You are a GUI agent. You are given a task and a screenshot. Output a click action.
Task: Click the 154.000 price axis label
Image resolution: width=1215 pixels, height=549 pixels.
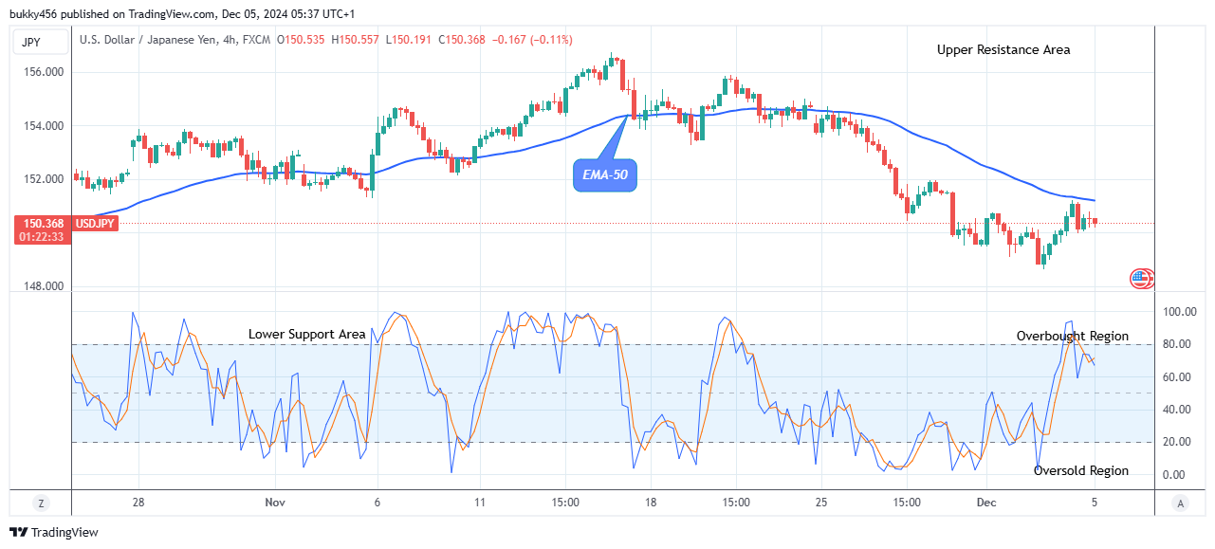[x=44, y=125]
